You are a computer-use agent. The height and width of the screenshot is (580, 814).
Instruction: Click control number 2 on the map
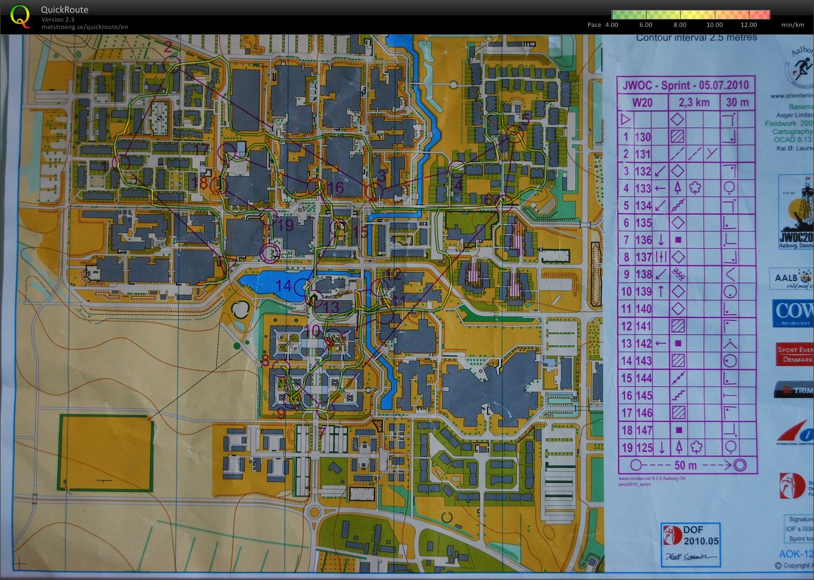tap(168, 47)
